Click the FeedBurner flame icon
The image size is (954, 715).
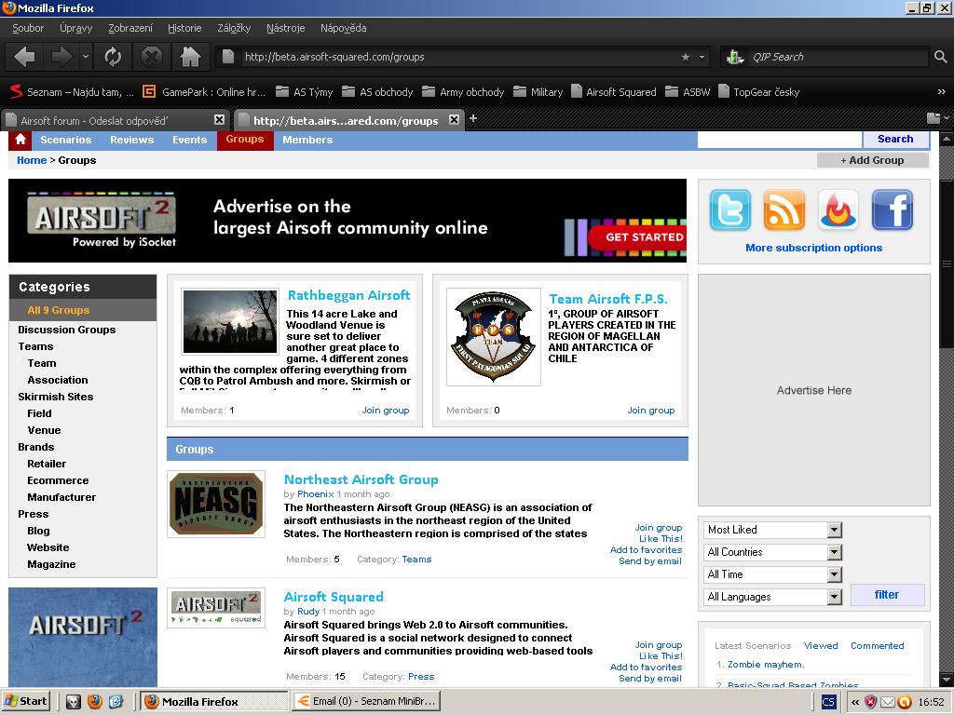(x=838, y=209)
